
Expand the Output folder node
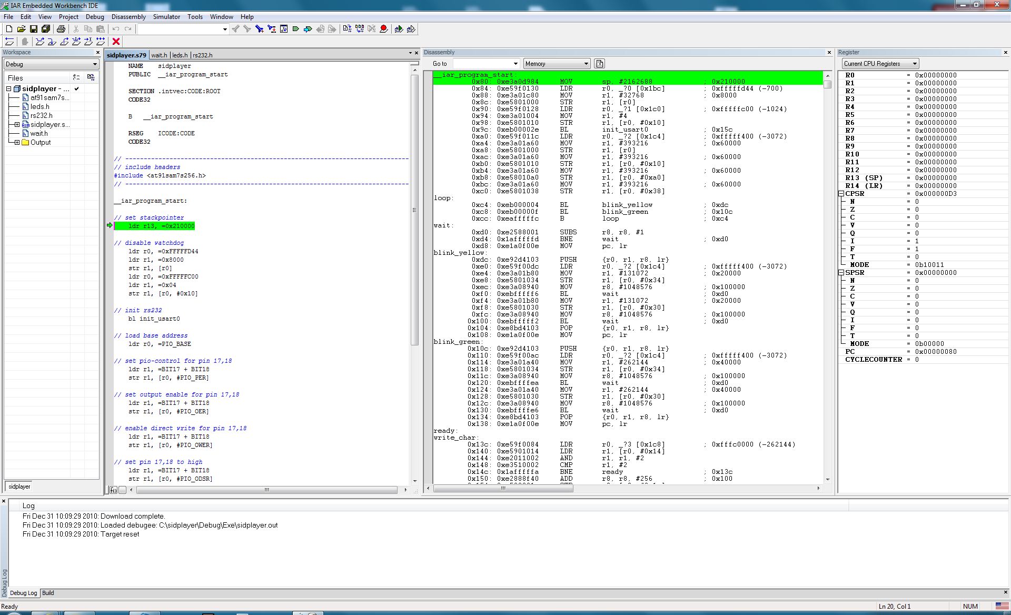point(17,142)
